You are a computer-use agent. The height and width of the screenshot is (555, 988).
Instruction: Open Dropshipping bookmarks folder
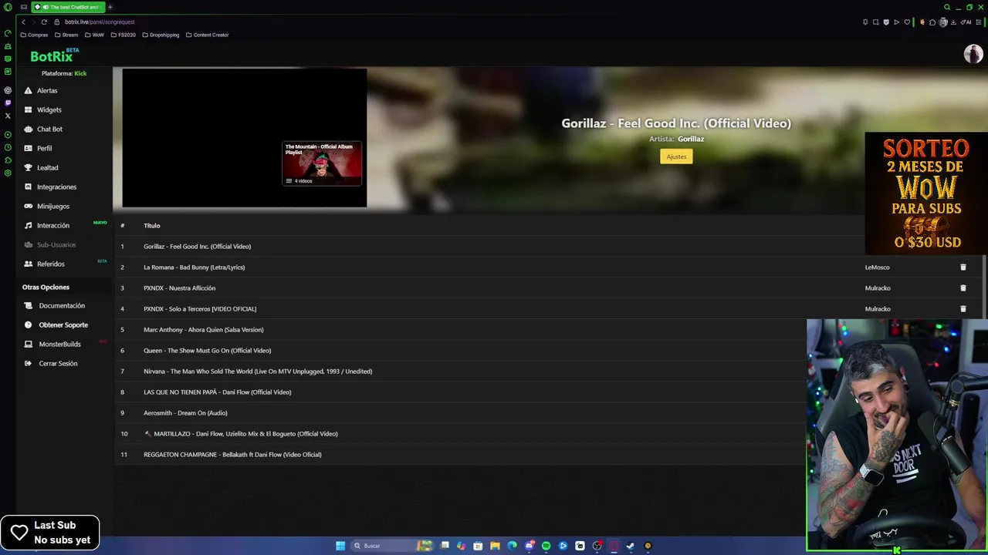pos(161,35)
